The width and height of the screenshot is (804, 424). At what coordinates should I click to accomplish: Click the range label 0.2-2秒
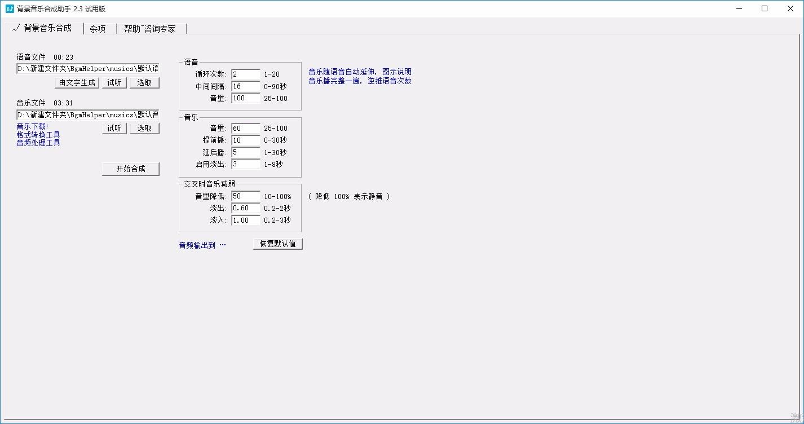tap(277, 208)
